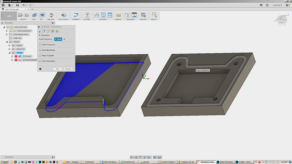Enable the Stock Contours checkbox
The width and height of the screenshot is (292, 164).
pos(40,45)
